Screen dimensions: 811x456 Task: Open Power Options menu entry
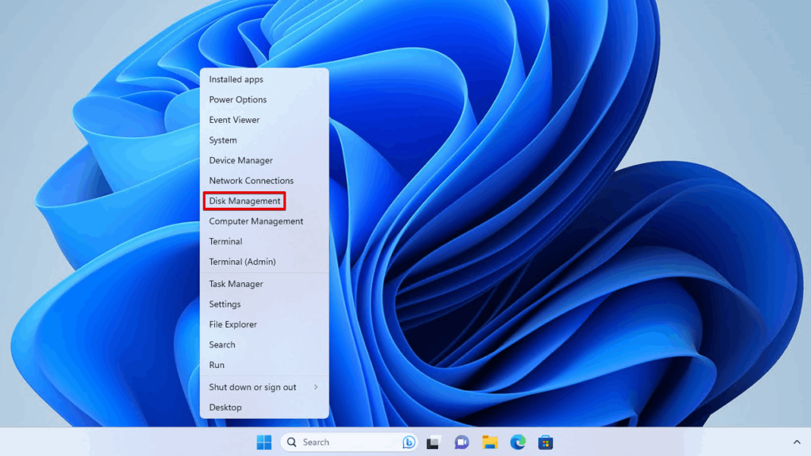coord(238,99)
